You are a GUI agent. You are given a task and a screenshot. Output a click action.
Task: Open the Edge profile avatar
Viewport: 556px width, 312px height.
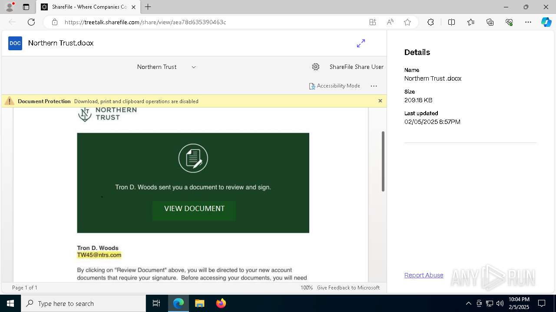9,7
